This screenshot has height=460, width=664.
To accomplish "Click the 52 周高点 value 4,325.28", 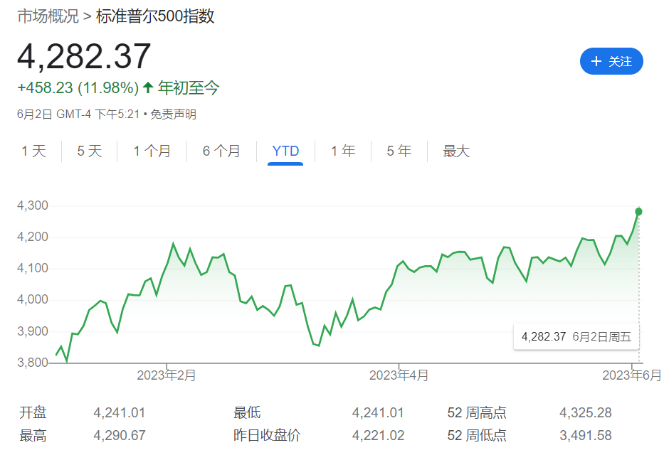I will point(586,412).
